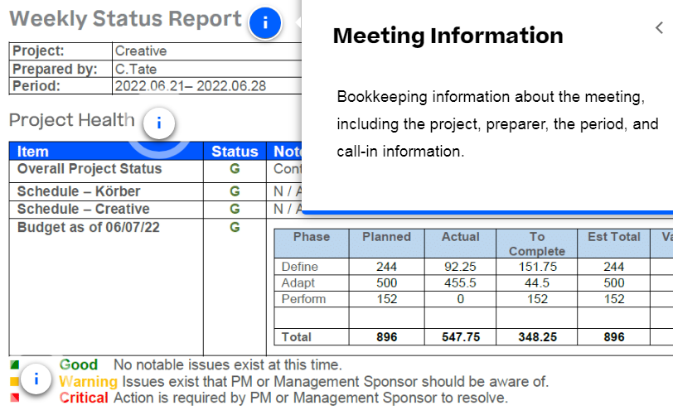Click the info icon beside Weekly Status Report
Screen dimensions: 673x420
pos(265,23)
